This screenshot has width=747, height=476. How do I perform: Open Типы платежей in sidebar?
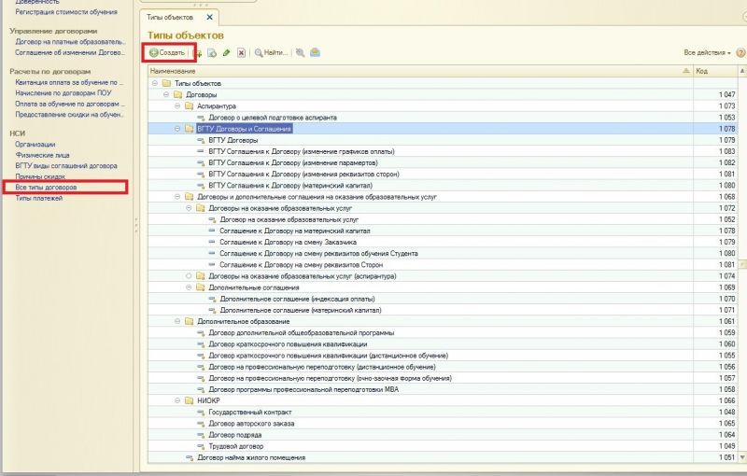(39, 199)
